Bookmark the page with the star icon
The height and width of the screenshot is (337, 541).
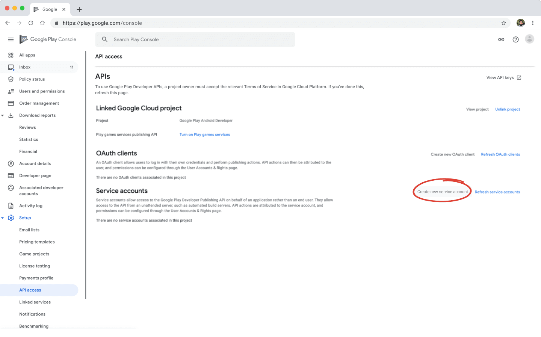tap(504, 23)
